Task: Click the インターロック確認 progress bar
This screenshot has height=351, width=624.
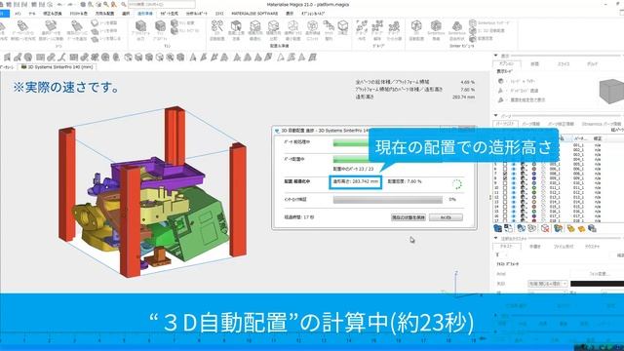Action: 388,199
